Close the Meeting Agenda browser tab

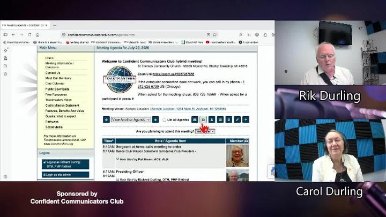pos(46,25)
